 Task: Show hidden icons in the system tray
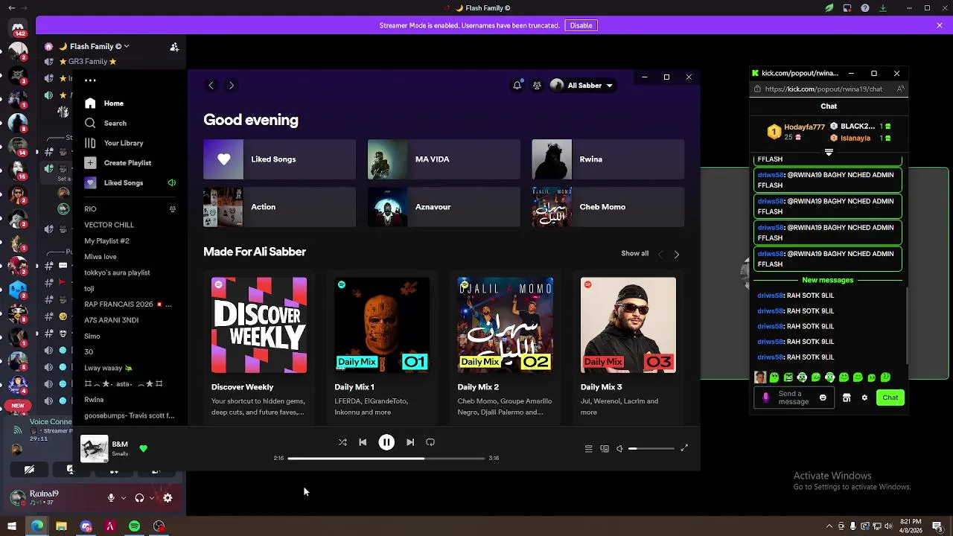[x=830, y=526]
